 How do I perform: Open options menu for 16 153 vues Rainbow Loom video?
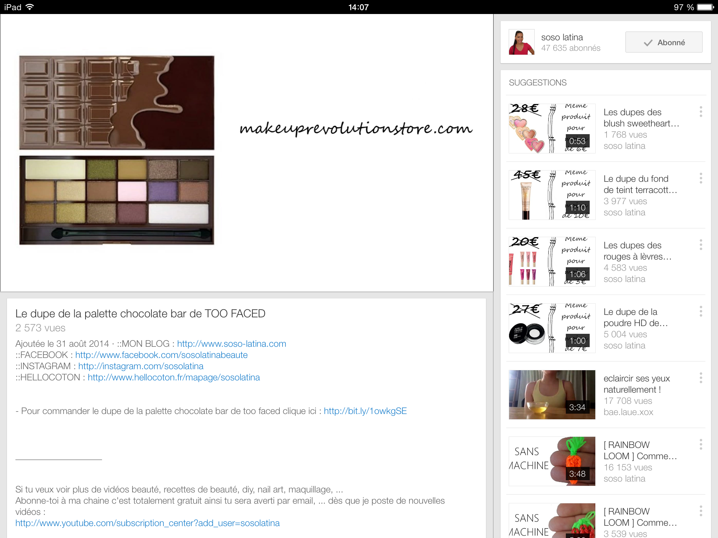click(x=701, y=444)
